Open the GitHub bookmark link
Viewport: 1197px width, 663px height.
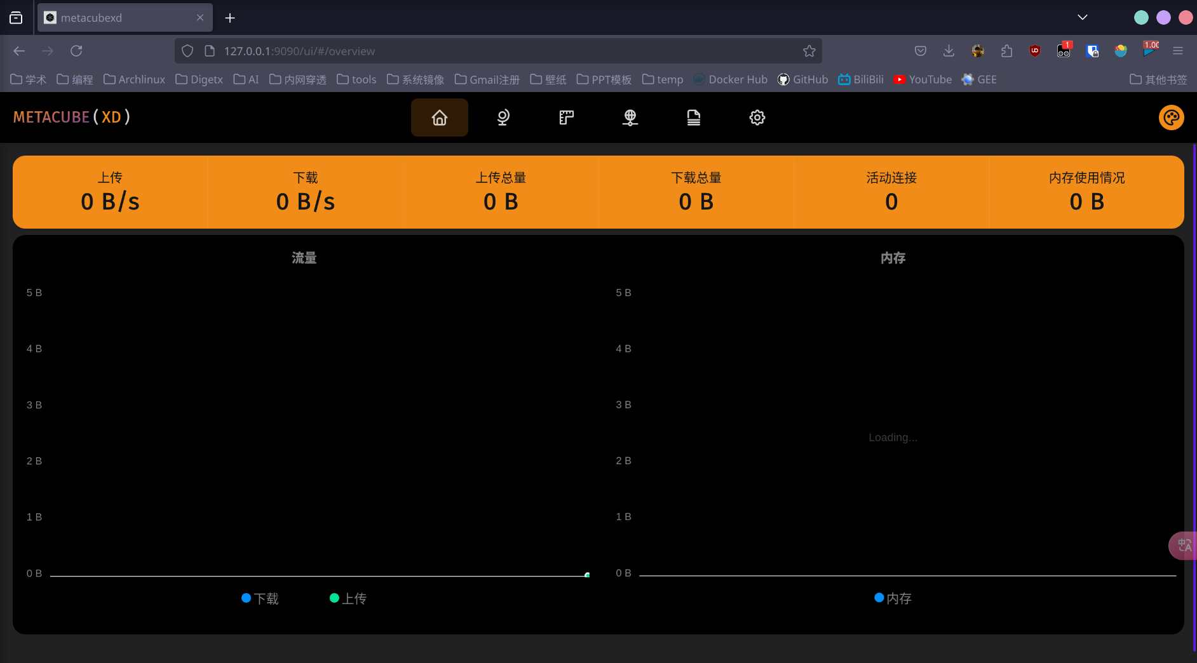(x=803, y=79)
